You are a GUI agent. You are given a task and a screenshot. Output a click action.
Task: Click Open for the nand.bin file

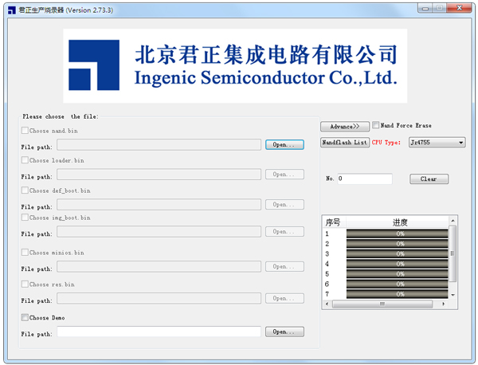click(284, 144)
